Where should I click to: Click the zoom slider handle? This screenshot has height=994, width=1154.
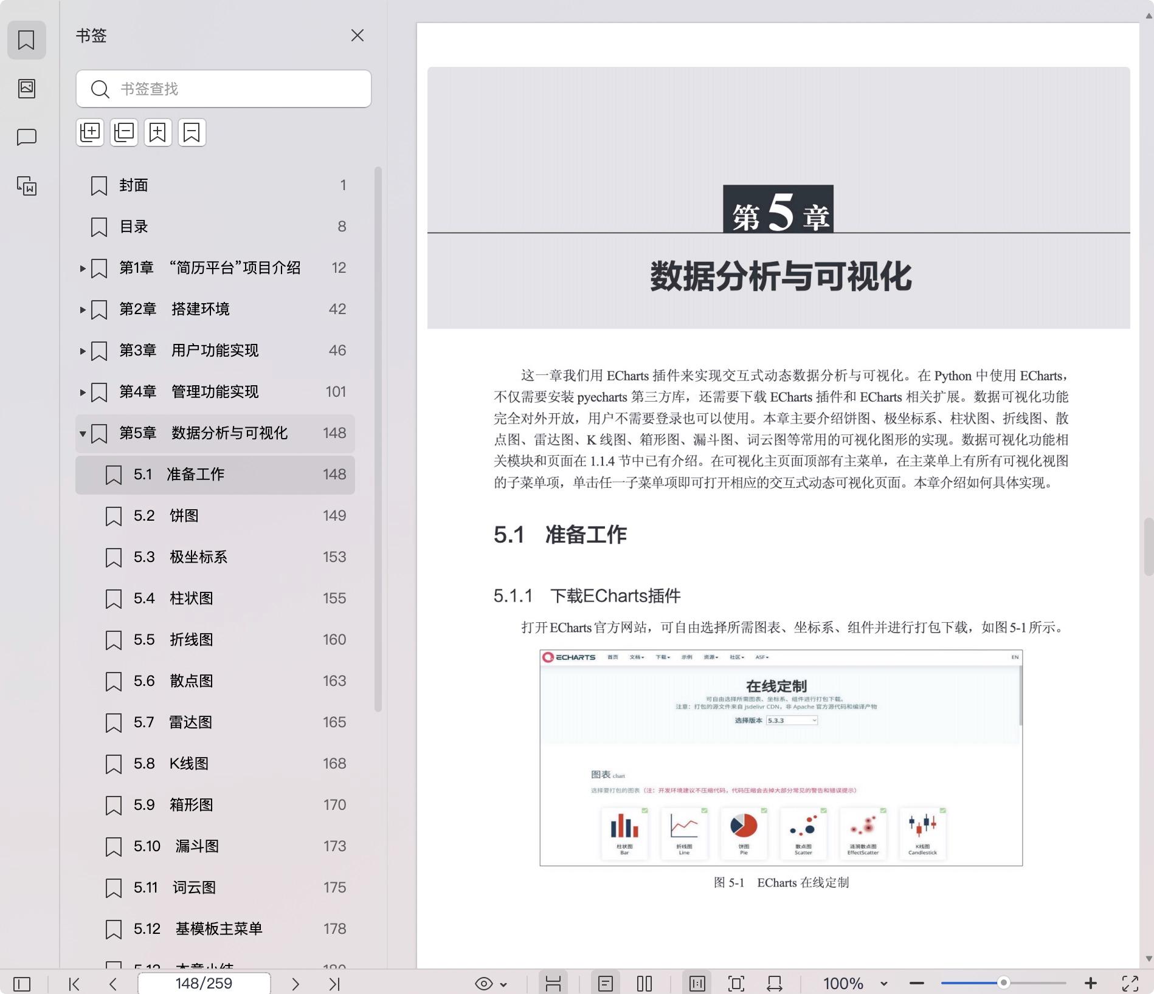click(x=1004, y=983)
